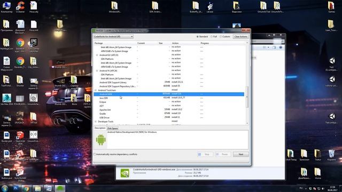Open the CodeWorks for Android version dropdown
The image size is (342, 192).
point(113,37)
